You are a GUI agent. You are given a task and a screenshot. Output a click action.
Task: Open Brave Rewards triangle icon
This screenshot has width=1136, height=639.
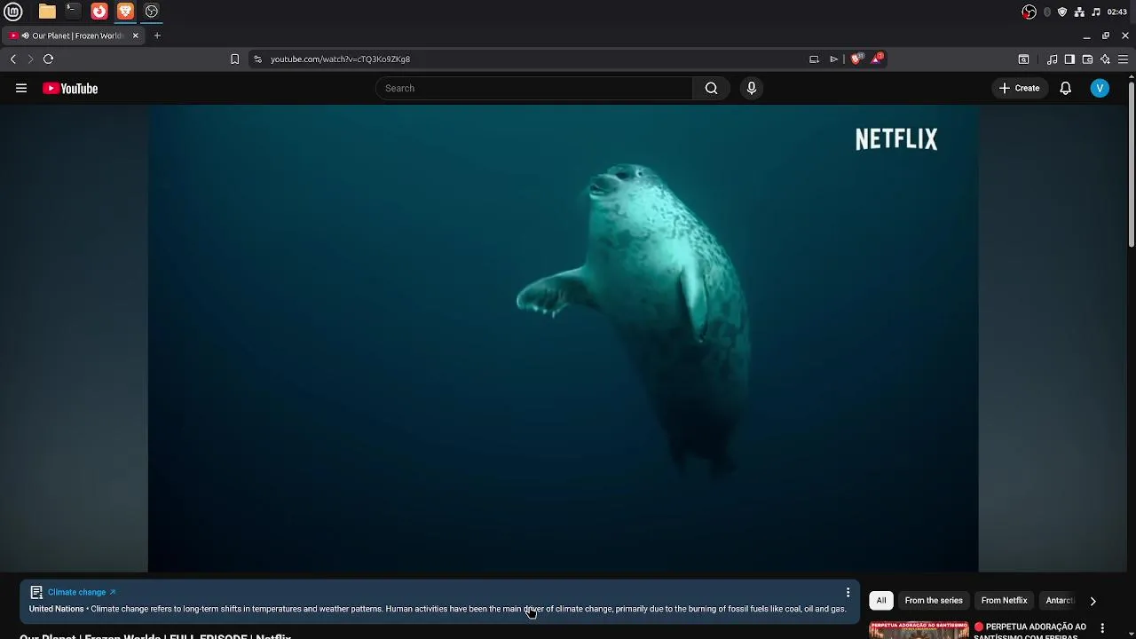click(877, 59)
